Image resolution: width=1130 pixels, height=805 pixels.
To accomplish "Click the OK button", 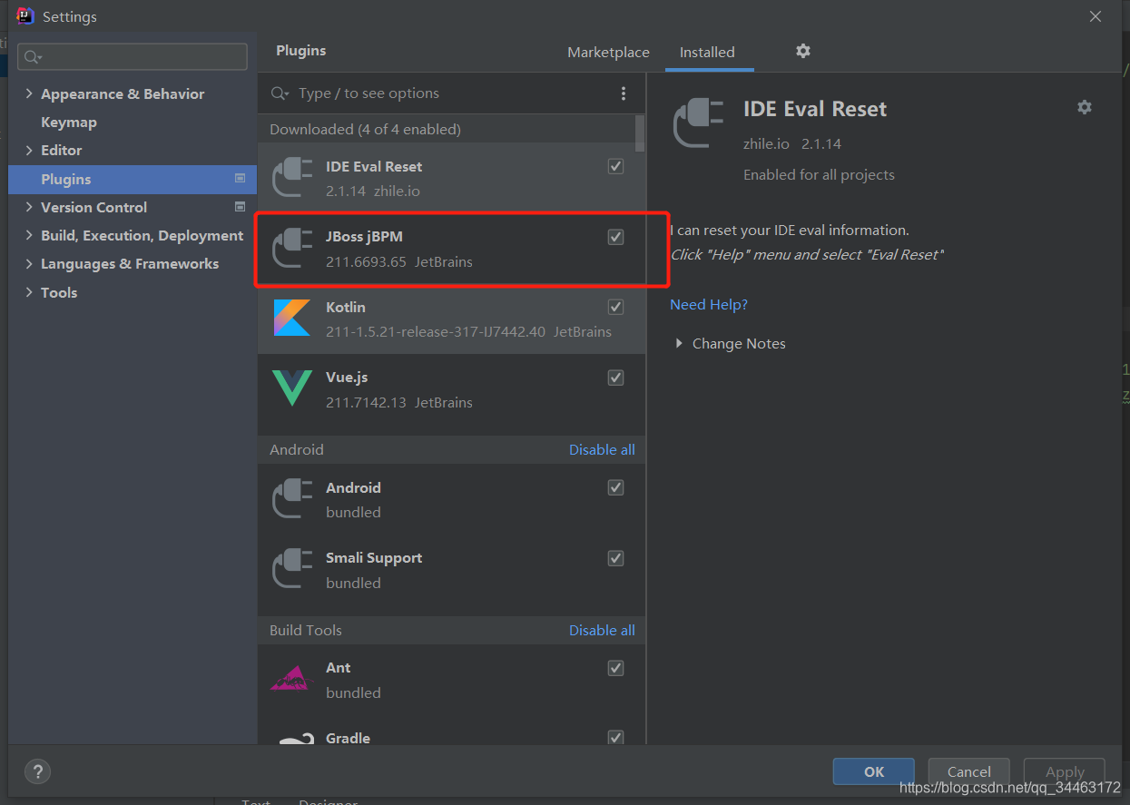I will click(874, 771).
